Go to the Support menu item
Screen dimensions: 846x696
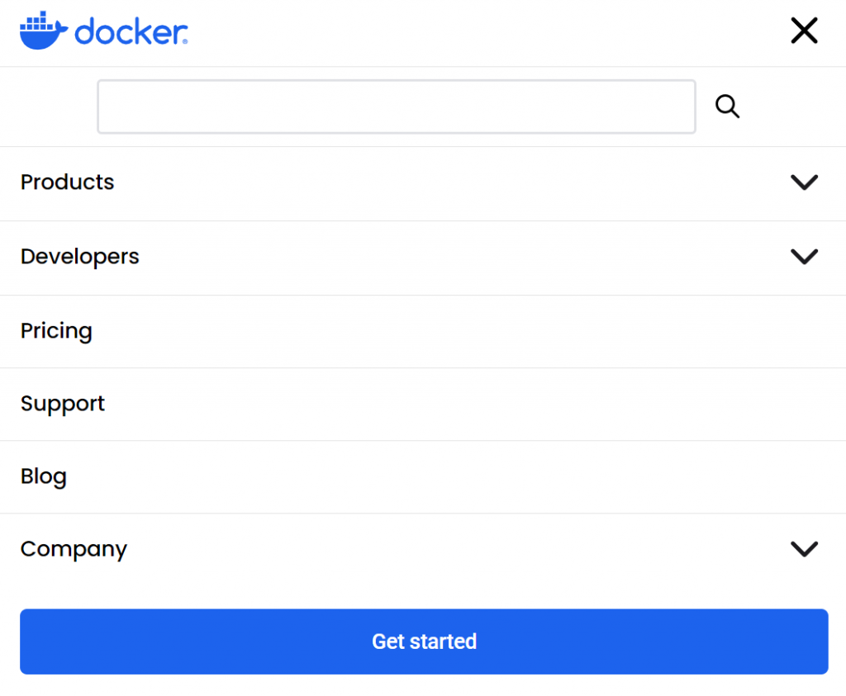pos(63,404)
